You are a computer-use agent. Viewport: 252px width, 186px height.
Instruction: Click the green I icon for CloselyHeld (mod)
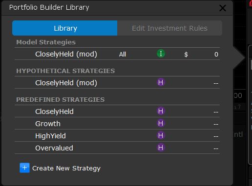tap(161, 54)
